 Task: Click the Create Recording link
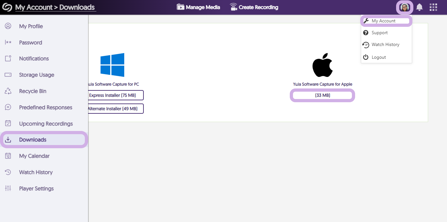(x=254, y=7)
